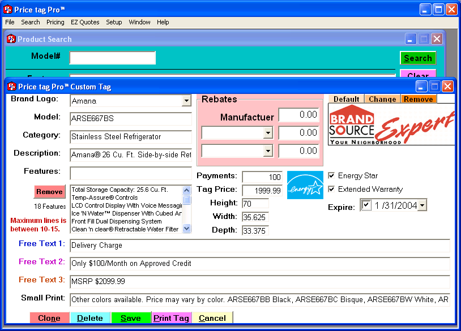Open the Brand Logo dropdown
The image size is (461, 331).
point(186,101)
